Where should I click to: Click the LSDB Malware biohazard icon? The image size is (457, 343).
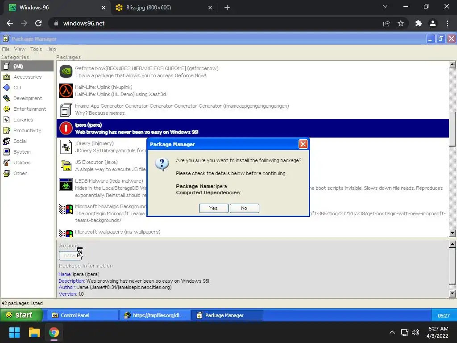(x=66, y=184)
